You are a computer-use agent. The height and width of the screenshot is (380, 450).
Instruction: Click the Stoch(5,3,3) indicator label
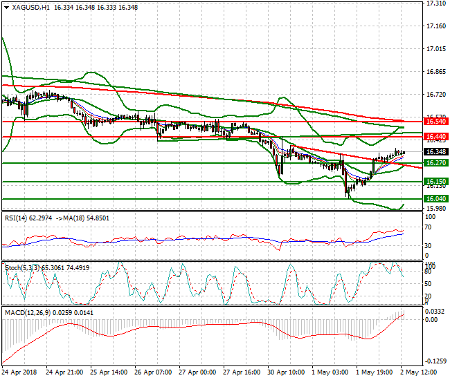(x=22, y=265)
